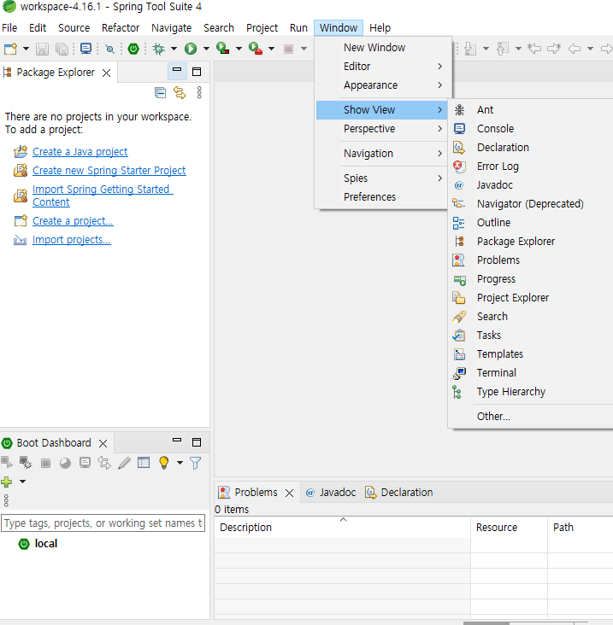Click the Boot Dashboard green power icon in toolbar
The width and height of the screenshot is (613, 625).
coord(133,49)
